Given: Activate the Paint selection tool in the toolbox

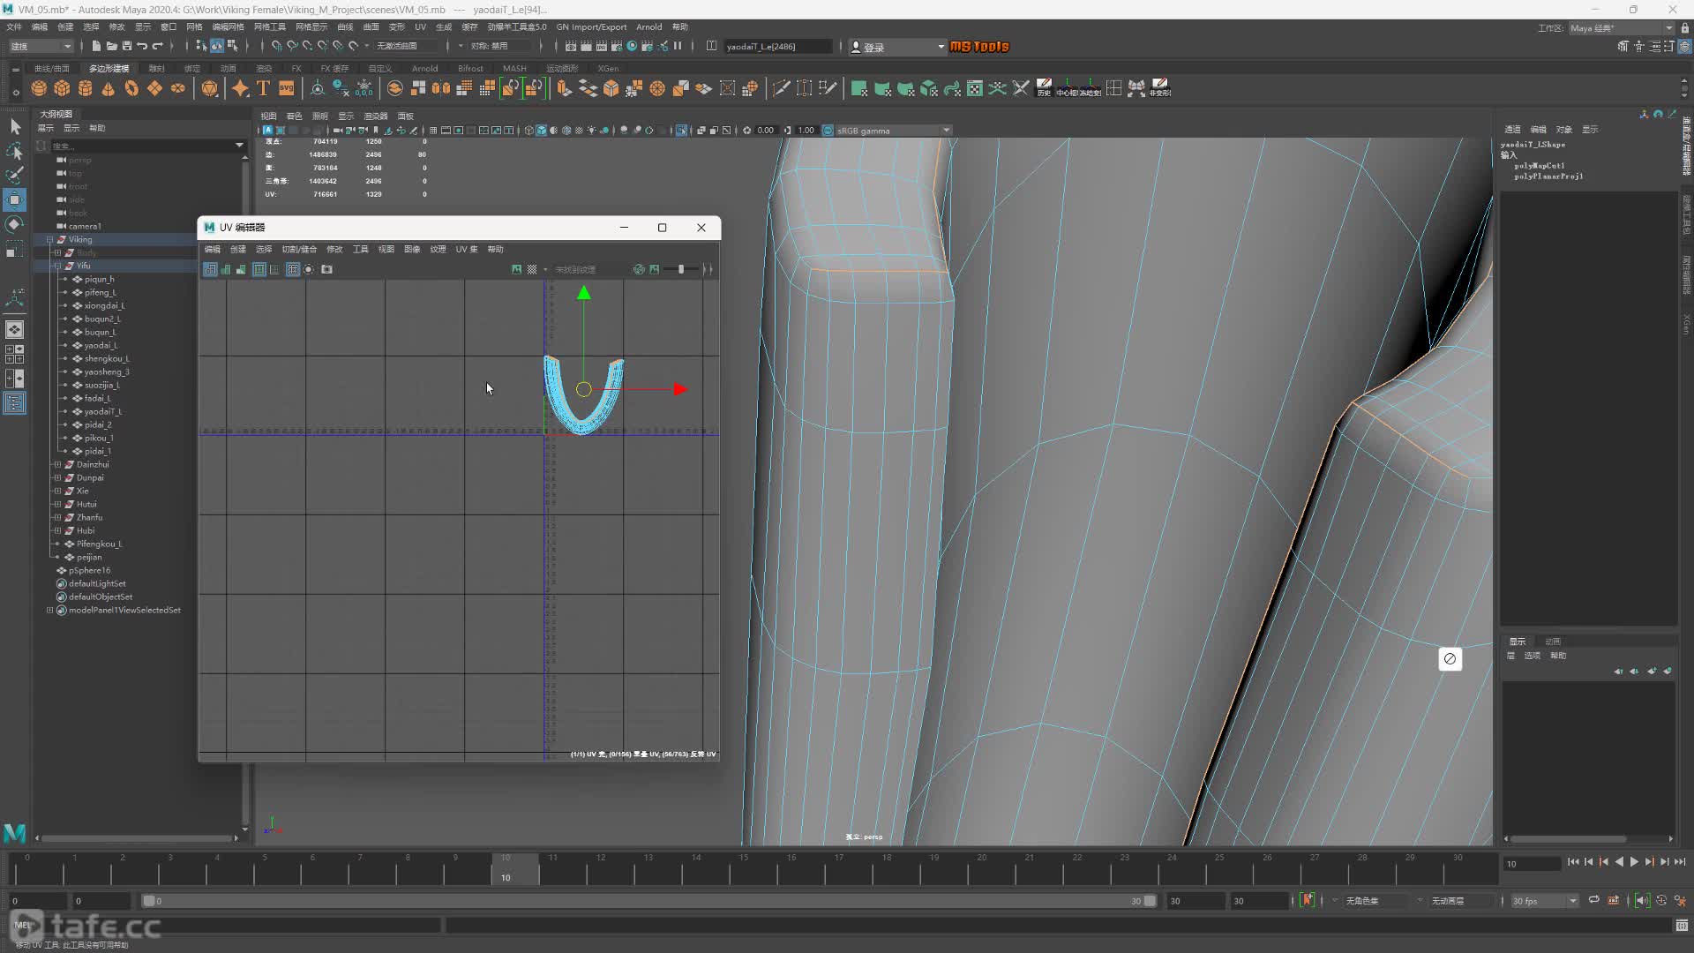Looking at the screenshot, I should click(14, 176).
